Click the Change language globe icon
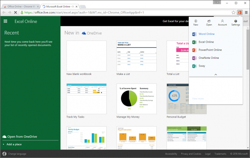Image resolution: width=250 pixels, height=158 pixels. pyautogui.click(x=4, y=154)
